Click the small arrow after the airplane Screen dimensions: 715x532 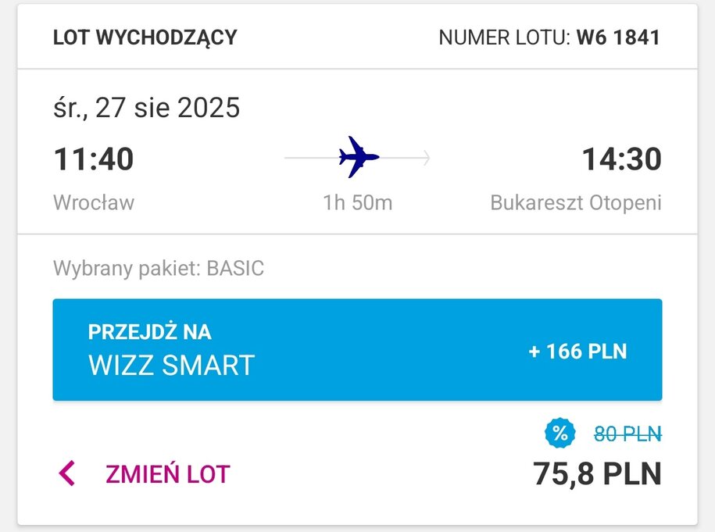click(426, 158)
